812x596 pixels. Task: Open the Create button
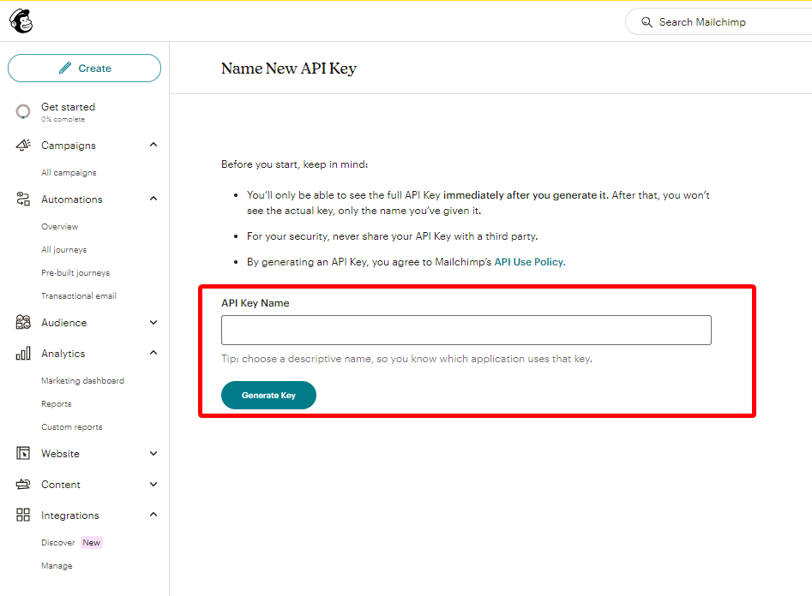[x=84, y=69]
